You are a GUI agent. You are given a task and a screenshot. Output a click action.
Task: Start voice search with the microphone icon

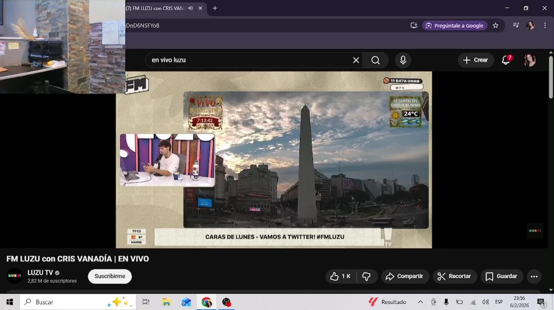(403, 60)
